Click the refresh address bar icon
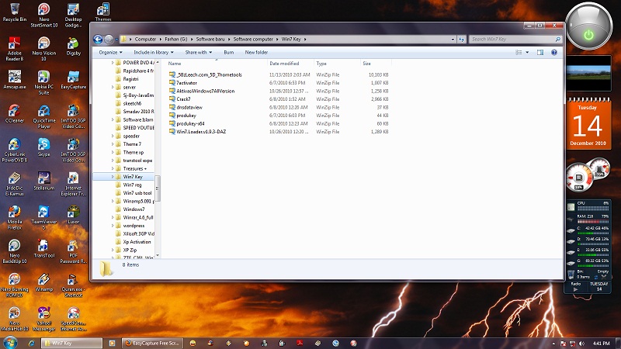The width and height of the screenshot is (621, 349). (x=461, y=40)
